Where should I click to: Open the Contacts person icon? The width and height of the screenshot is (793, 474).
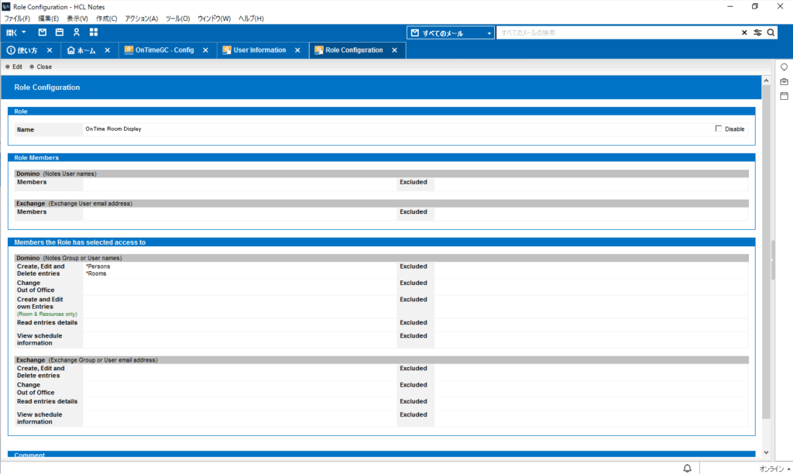click(x=77, y=33)
